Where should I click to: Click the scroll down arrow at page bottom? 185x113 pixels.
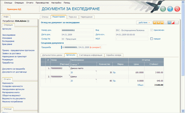pyautogui.click(x=183, y=111)
